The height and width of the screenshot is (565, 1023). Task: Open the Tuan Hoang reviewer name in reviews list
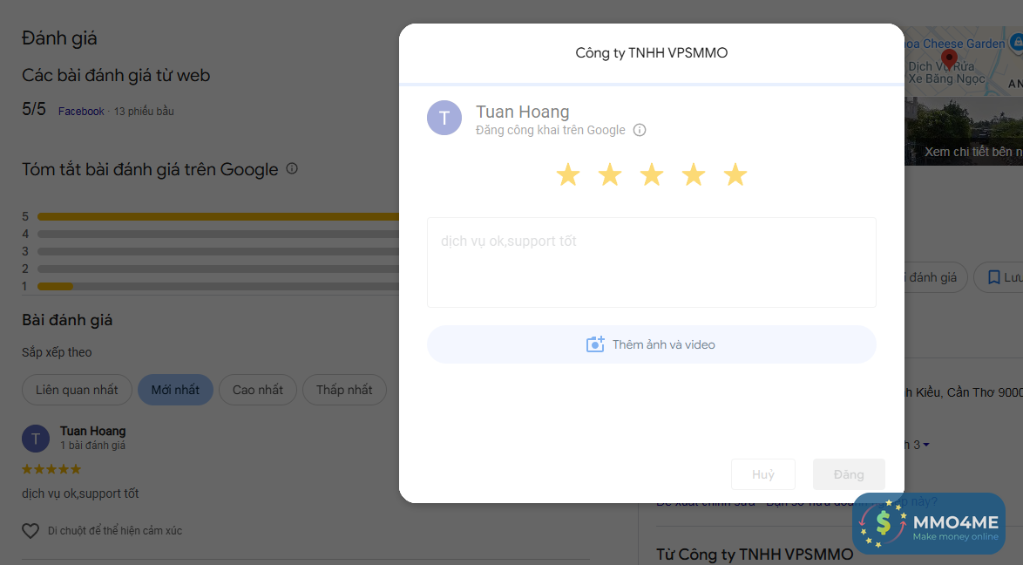pos(92,431)
